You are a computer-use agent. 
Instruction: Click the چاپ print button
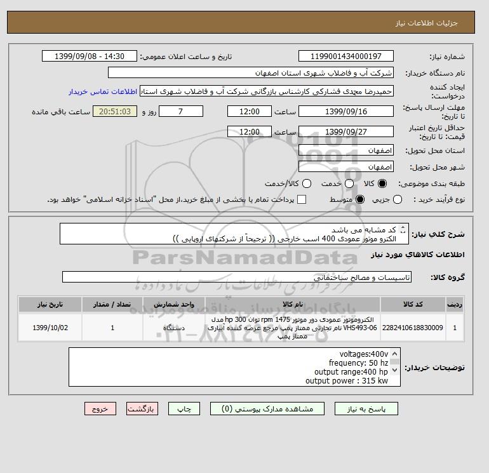(x=184, y=408)
